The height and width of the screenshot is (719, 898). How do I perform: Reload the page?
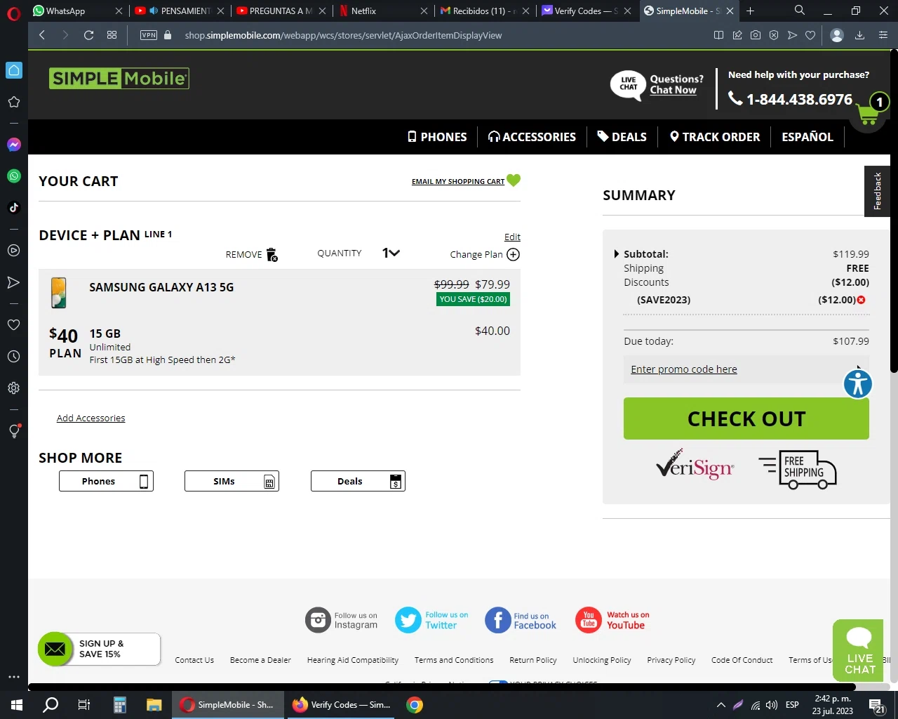[88, 35]
